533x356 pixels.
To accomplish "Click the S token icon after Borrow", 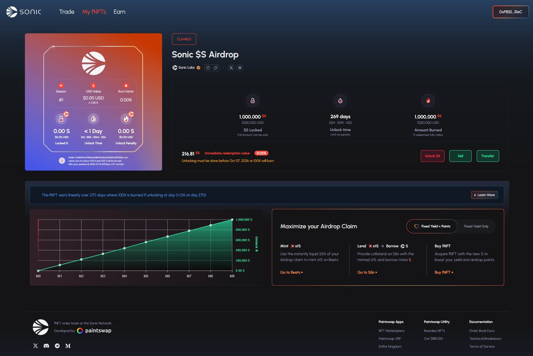I will point(402,246).
